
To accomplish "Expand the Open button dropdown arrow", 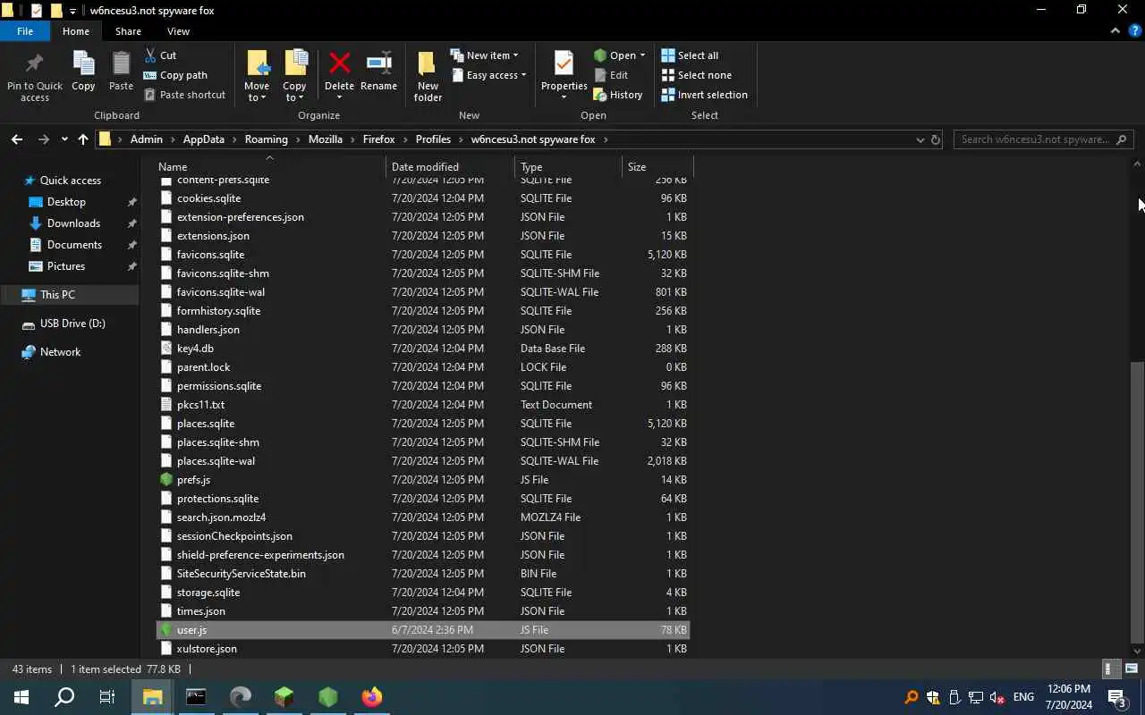I will [642, 55].
